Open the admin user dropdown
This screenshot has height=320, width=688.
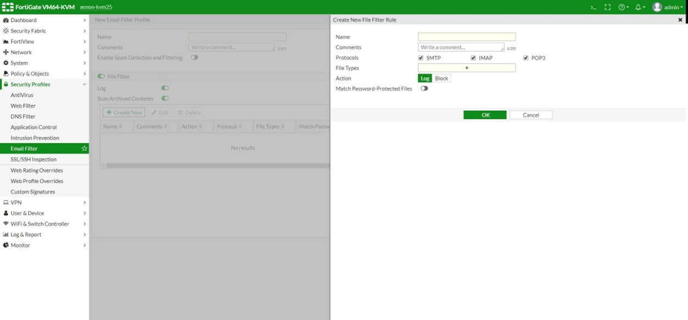click(668, 7)
